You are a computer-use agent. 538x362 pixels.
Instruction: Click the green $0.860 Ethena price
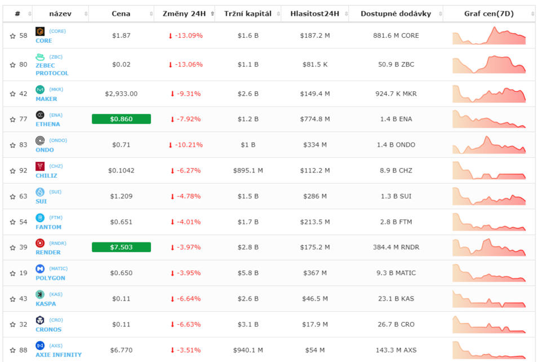[121, 119]
